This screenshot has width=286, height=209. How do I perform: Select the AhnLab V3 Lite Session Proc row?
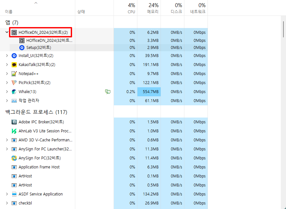pos(45,131)
